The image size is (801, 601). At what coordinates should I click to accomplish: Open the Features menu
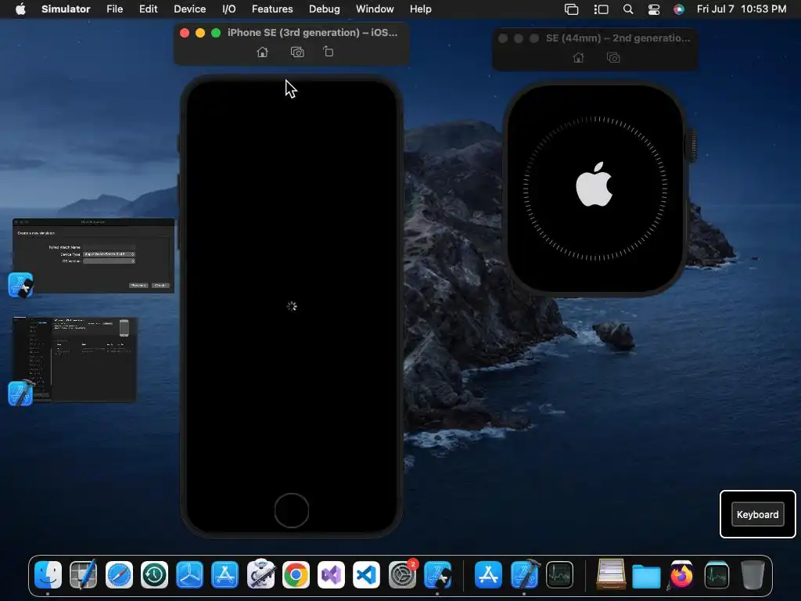click(x=272, y=9)
